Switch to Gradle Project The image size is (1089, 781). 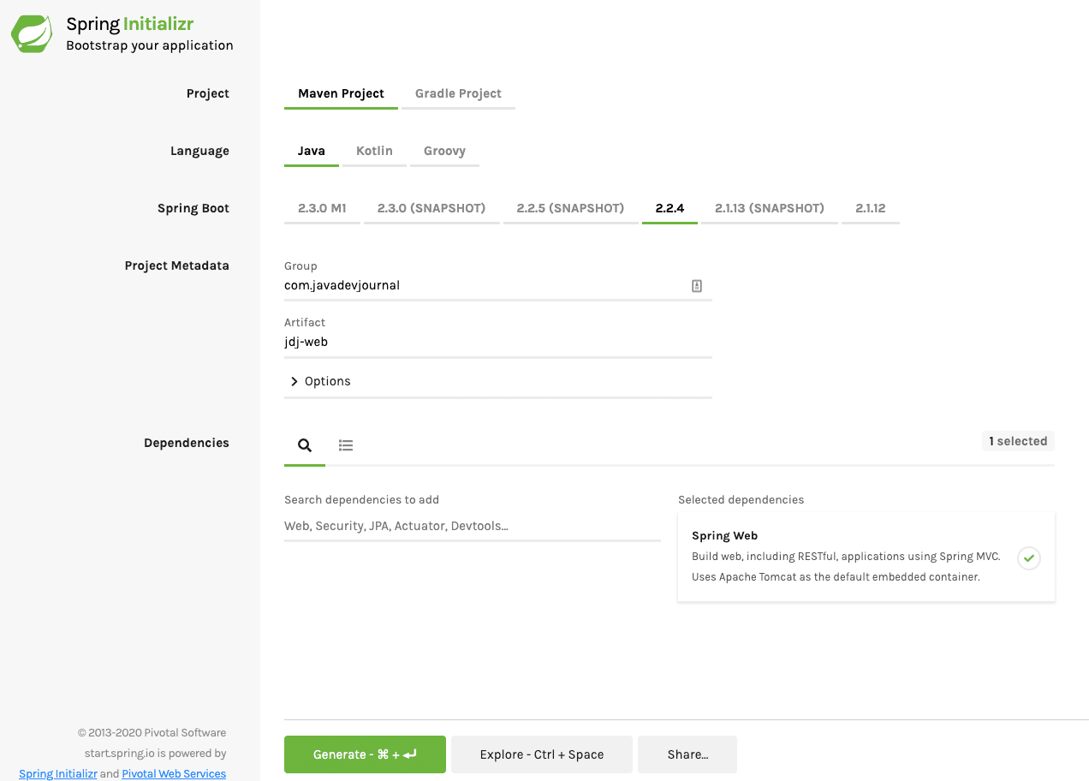coord(457,93)
